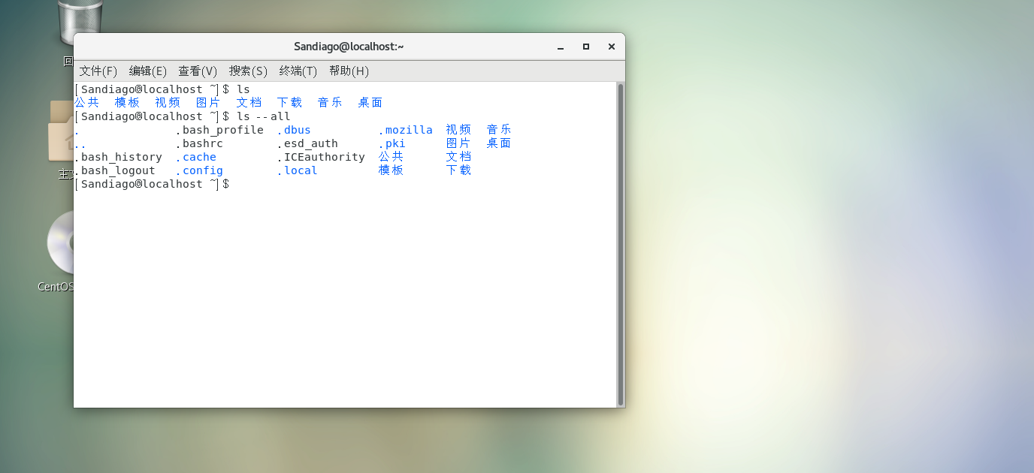Viewport: 1034px width, 473px height.
Task: Click the .mozilla directory entry
Action: [x=406, y=130]
